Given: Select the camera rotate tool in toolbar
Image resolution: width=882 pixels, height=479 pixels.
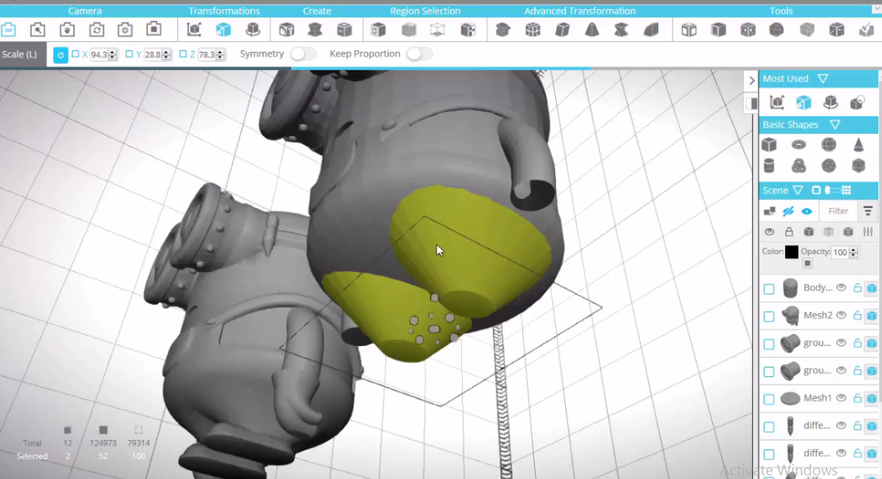Looking at the screenshot, I should tap(96, 29).
